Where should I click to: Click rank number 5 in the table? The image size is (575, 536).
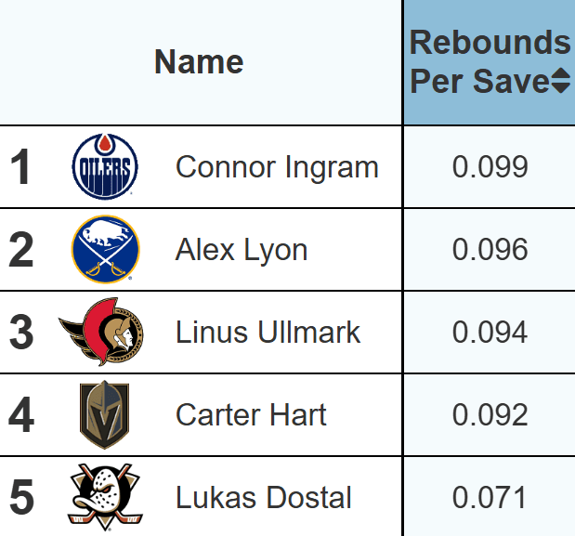tap(21, 498)
